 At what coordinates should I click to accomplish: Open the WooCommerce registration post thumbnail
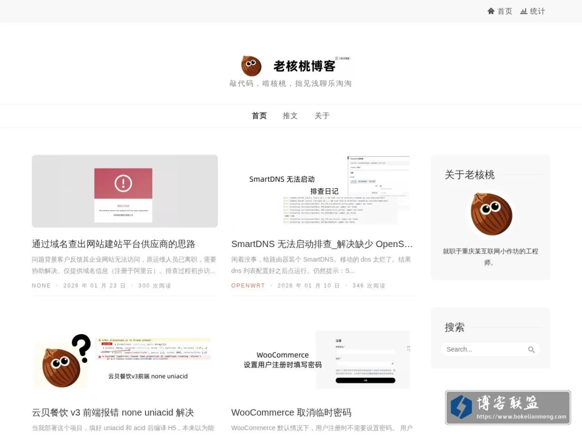click(324, 360)
